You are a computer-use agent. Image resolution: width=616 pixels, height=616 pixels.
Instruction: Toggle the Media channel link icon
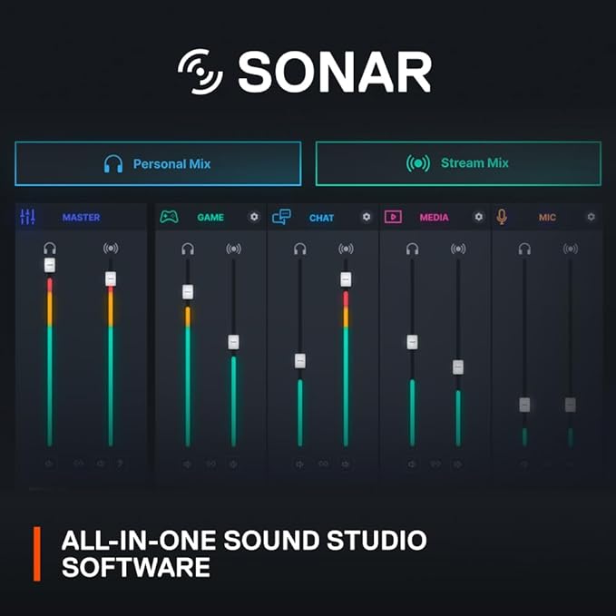435,464
